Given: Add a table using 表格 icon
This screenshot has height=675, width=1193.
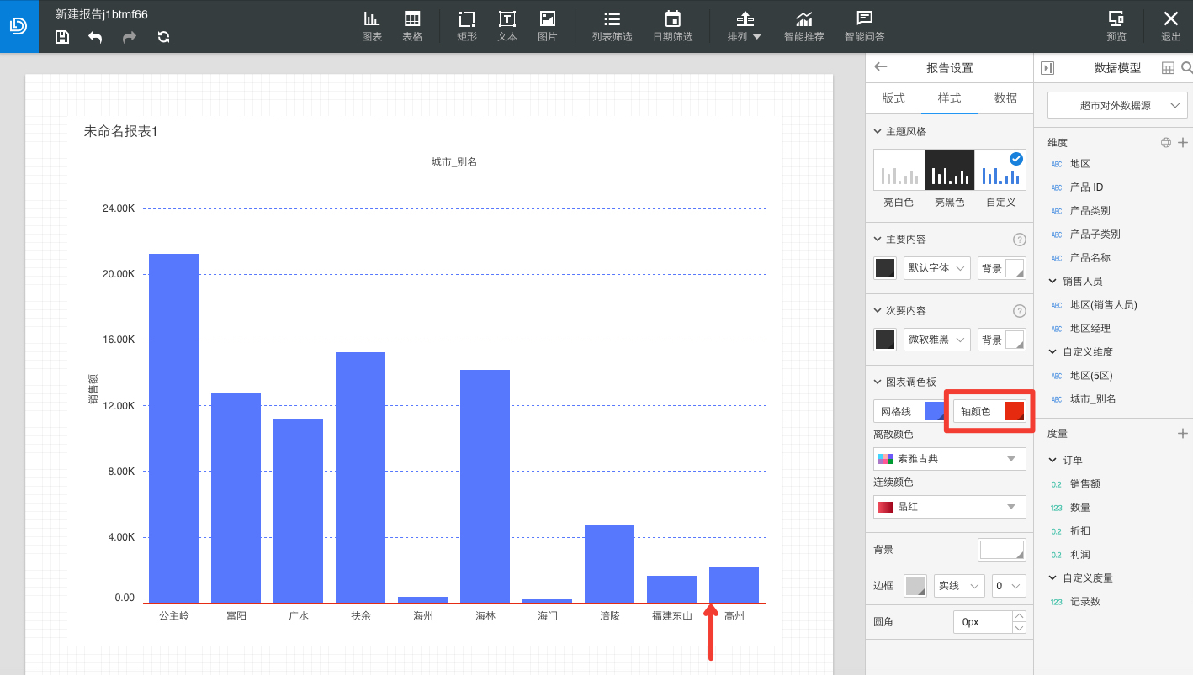Looking at the screenshot, I should 412,26.
